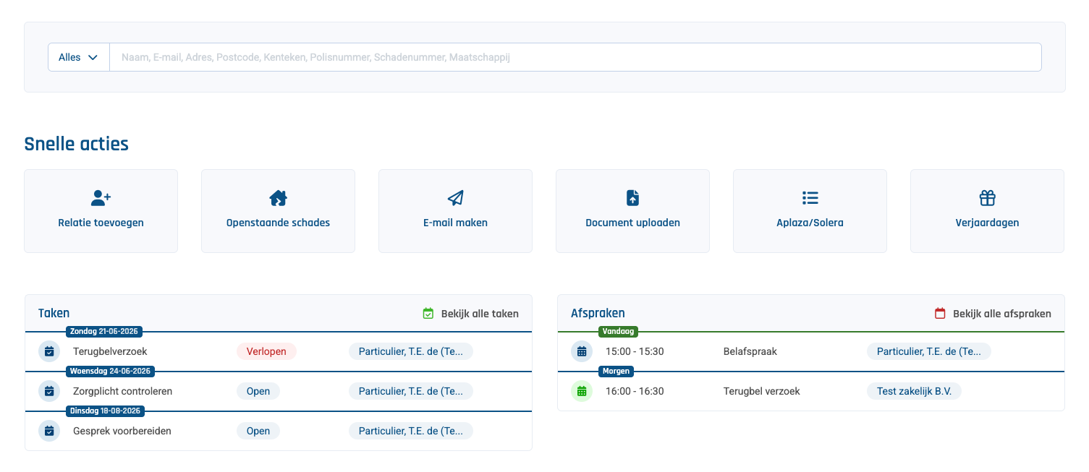Click the task icon in the Terugbelverzoek row
This screenshot has width=1089, height=472.
[49, 351]
